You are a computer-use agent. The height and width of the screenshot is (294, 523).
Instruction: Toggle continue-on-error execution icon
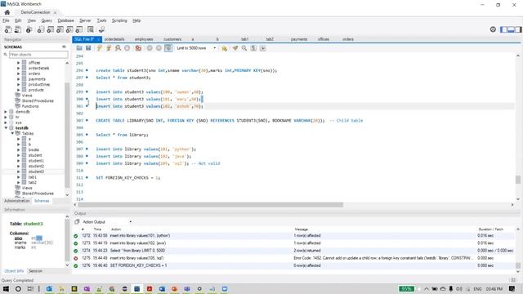(x=138, y=48)
